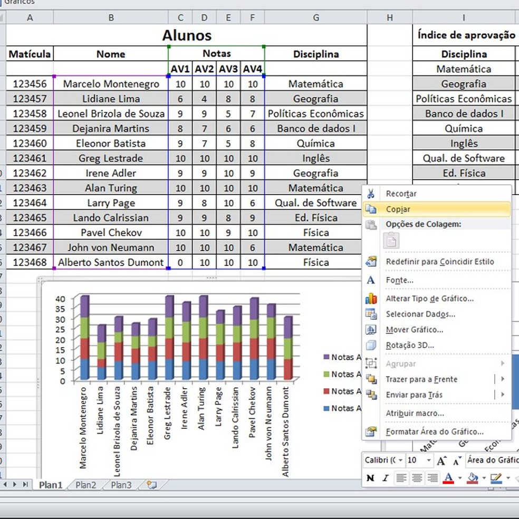Increase font size in mini toolbar
This screenshot has width=519, height=519.
443,460
